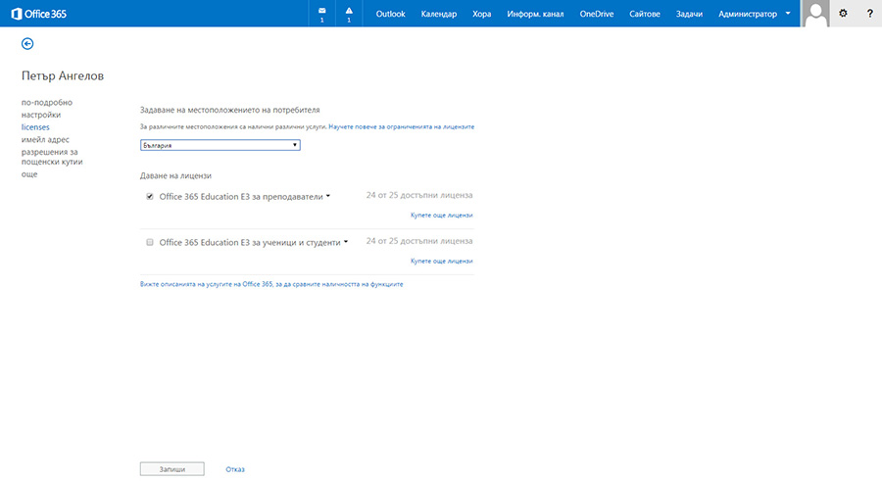The height and width of the screenshot is (481, 882).
Task: Open Хора in the top navigation
Action: tap(481, 14)
